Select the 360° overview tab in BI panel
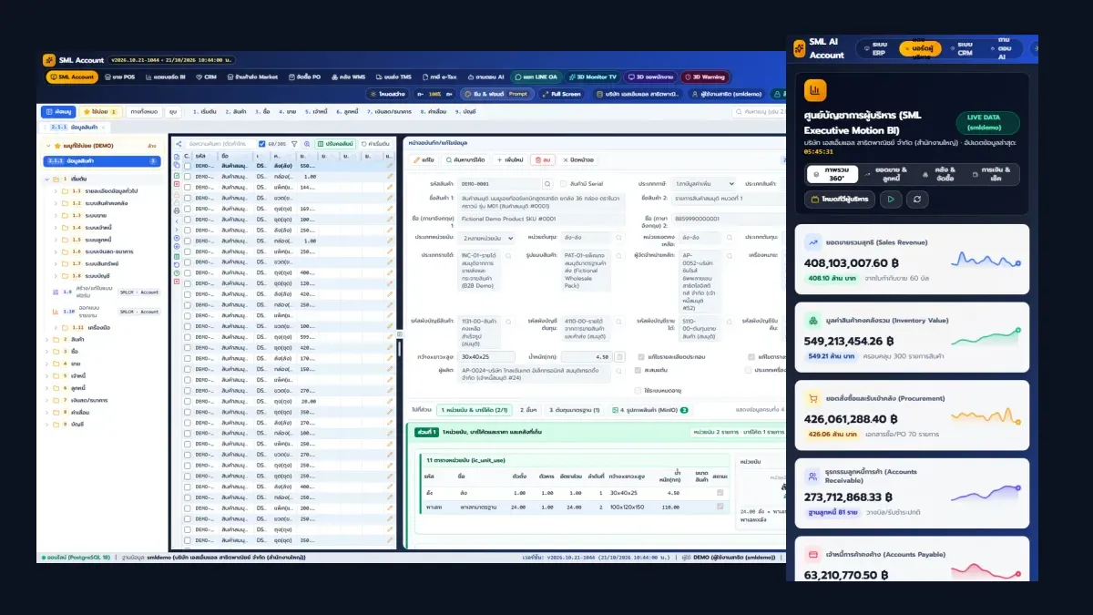Image resolution: width=1093 pixels, height=615 pixels. [831, 173]
